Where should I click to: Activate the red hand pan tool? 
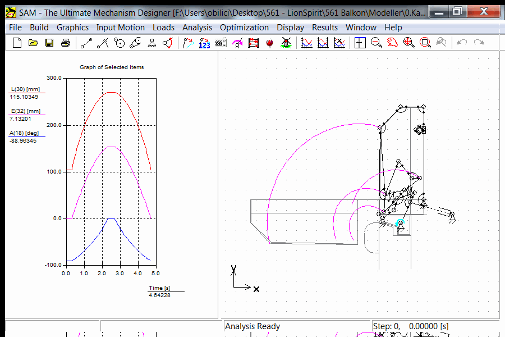[x=393, y=43]
